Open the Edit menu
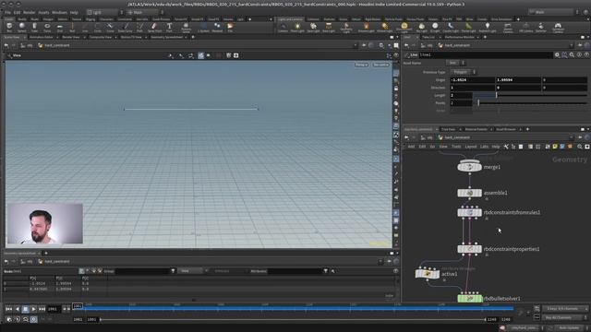591x332 pixels. click(17, 12)
